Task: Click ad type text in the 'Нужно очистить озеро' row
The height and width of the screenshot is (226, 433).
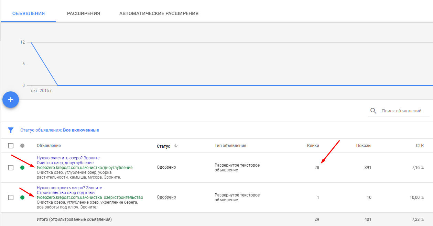Action: pyautogui.click(x=237, y=168)
